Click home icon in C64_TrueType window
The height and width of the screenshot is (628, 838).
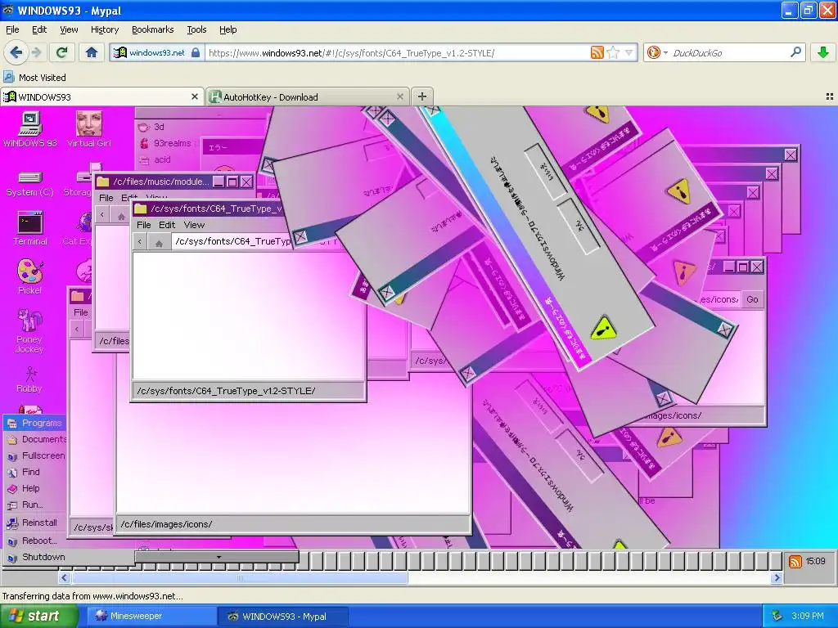159,242
